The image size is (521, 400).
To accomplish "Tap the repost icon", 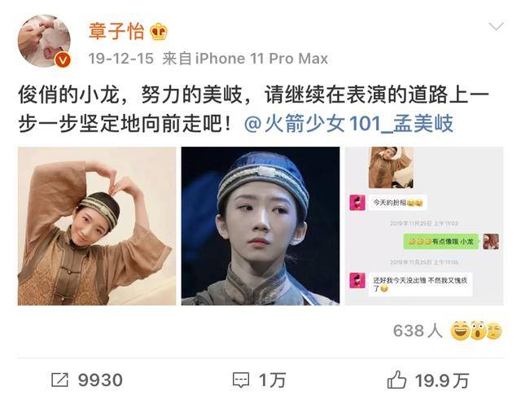I will pyautogui.click(x=60, y=380).
